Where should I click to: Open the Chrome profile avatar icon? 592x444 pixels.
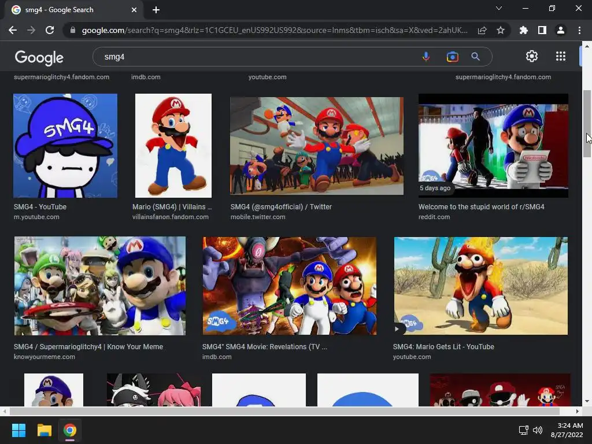(561, 30)
